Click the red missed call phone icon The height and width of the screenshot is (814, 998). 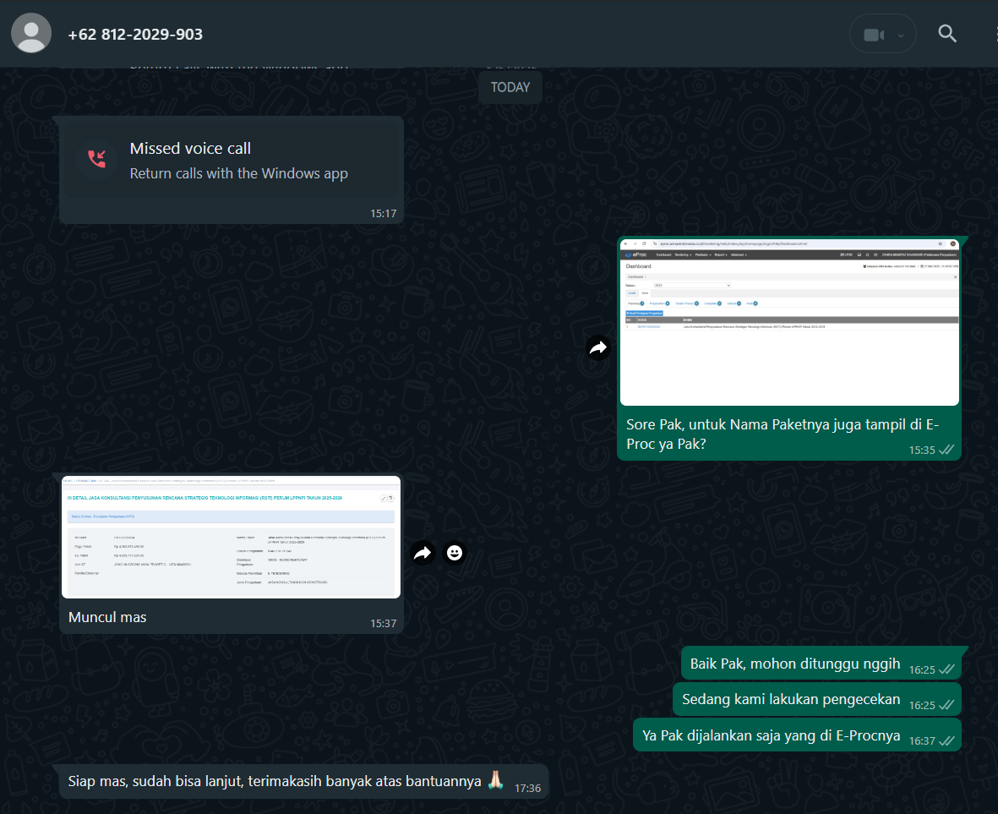click(96, 159)
